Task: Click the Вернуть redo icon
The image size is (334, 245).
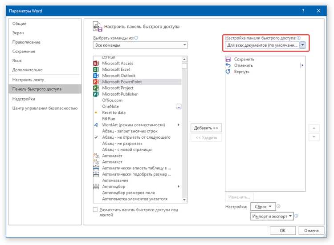Action: coord(228,72)
